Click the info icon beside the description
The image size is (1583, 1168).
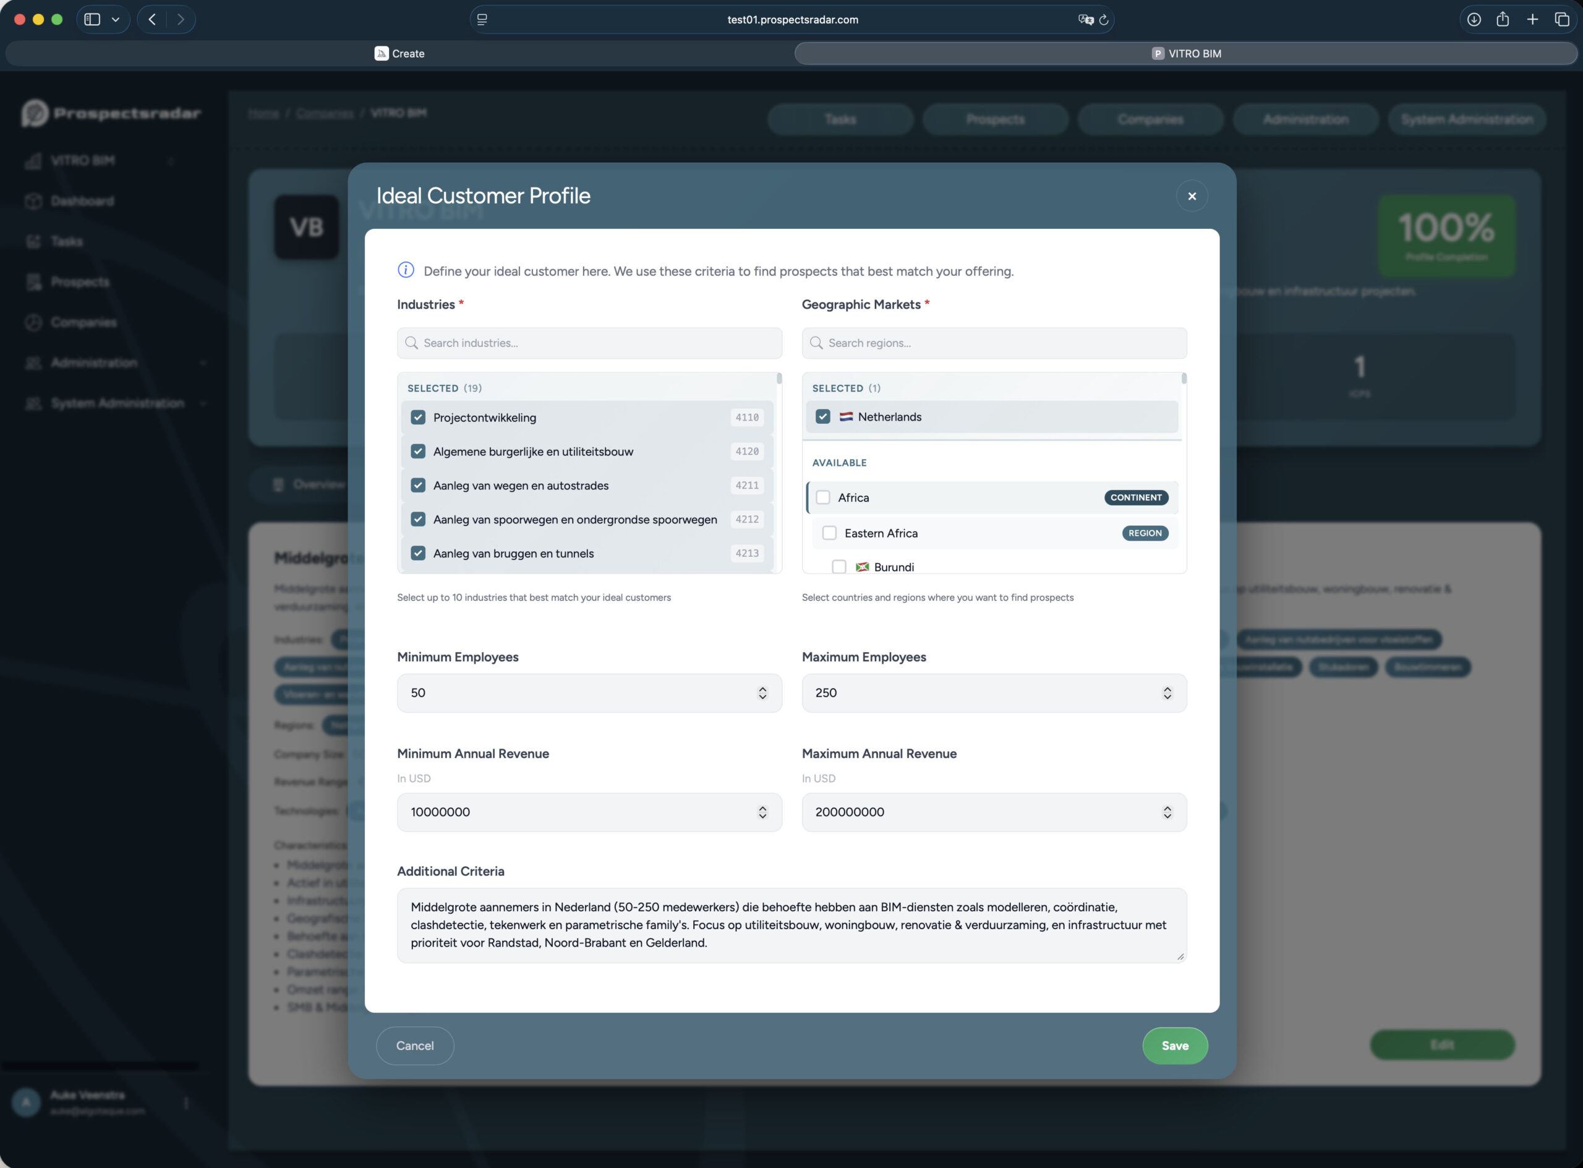tap(406, 270)
